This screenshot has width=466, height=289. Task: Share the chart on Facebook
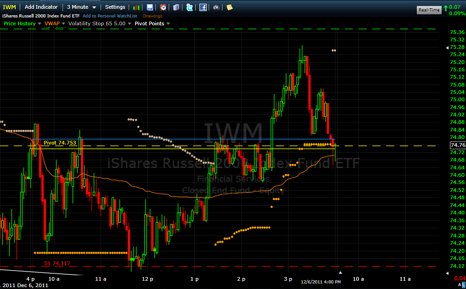pyautogui.click(x=203, y=7)
